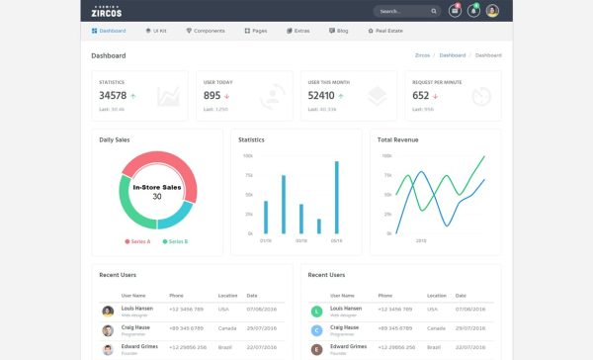Click Louis Hansen's photo in left table
The height and width of the screenshot is (360, 593).
point(108,312)
